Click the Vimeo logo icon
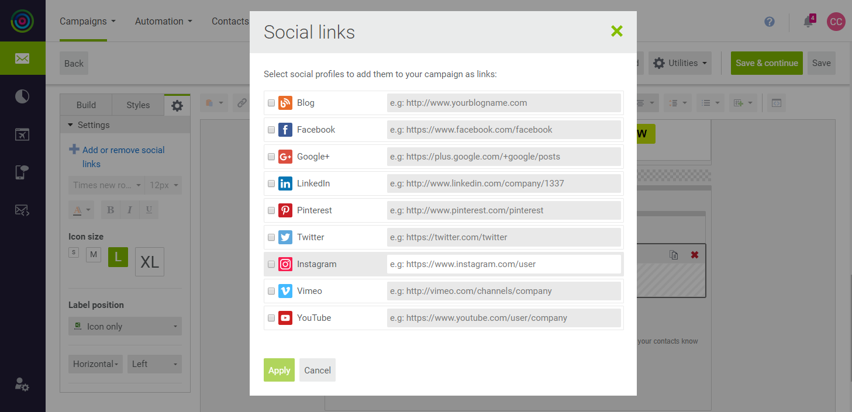852x412 pixels. coord(285,291)
